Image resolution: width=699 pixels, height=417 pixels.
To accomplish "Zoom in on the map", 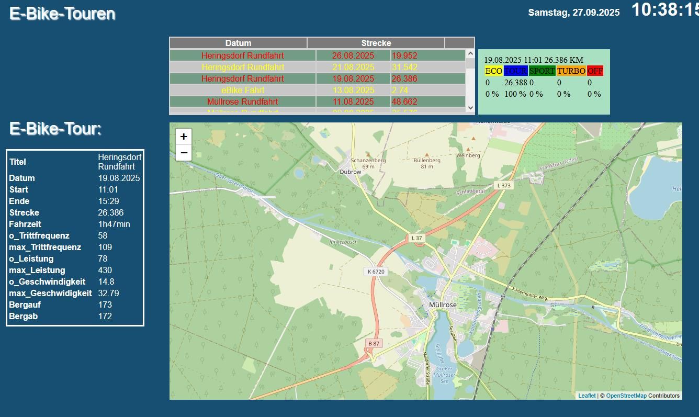I will pos(184,137).
